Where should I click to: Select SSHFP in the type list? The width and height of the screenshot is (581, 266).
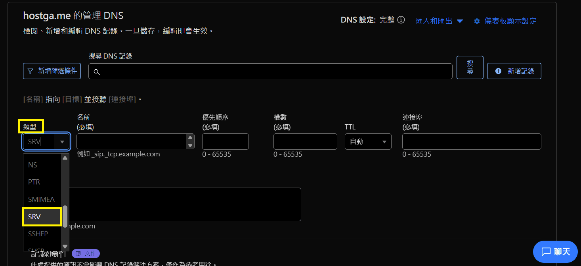coord(42,234)
